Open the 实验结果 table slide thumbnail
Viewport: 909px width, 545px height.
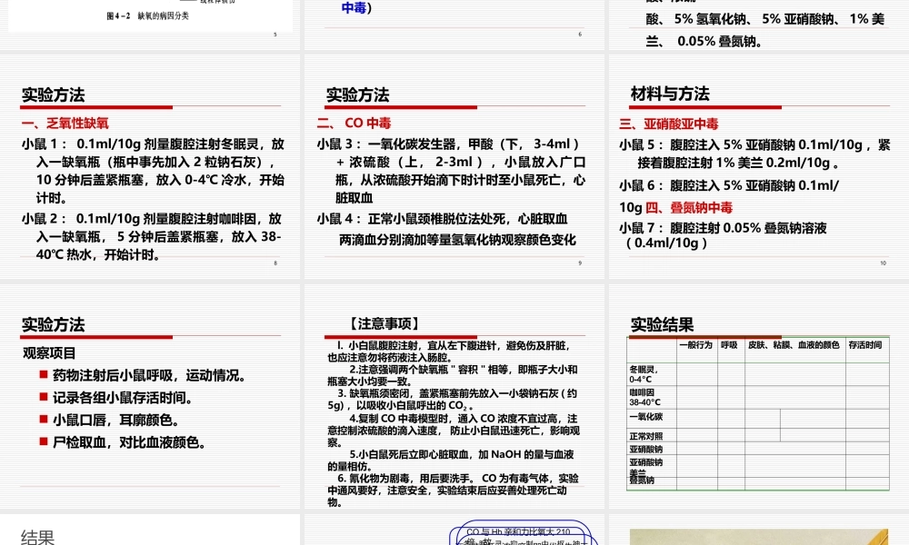(x=759, y=396)
